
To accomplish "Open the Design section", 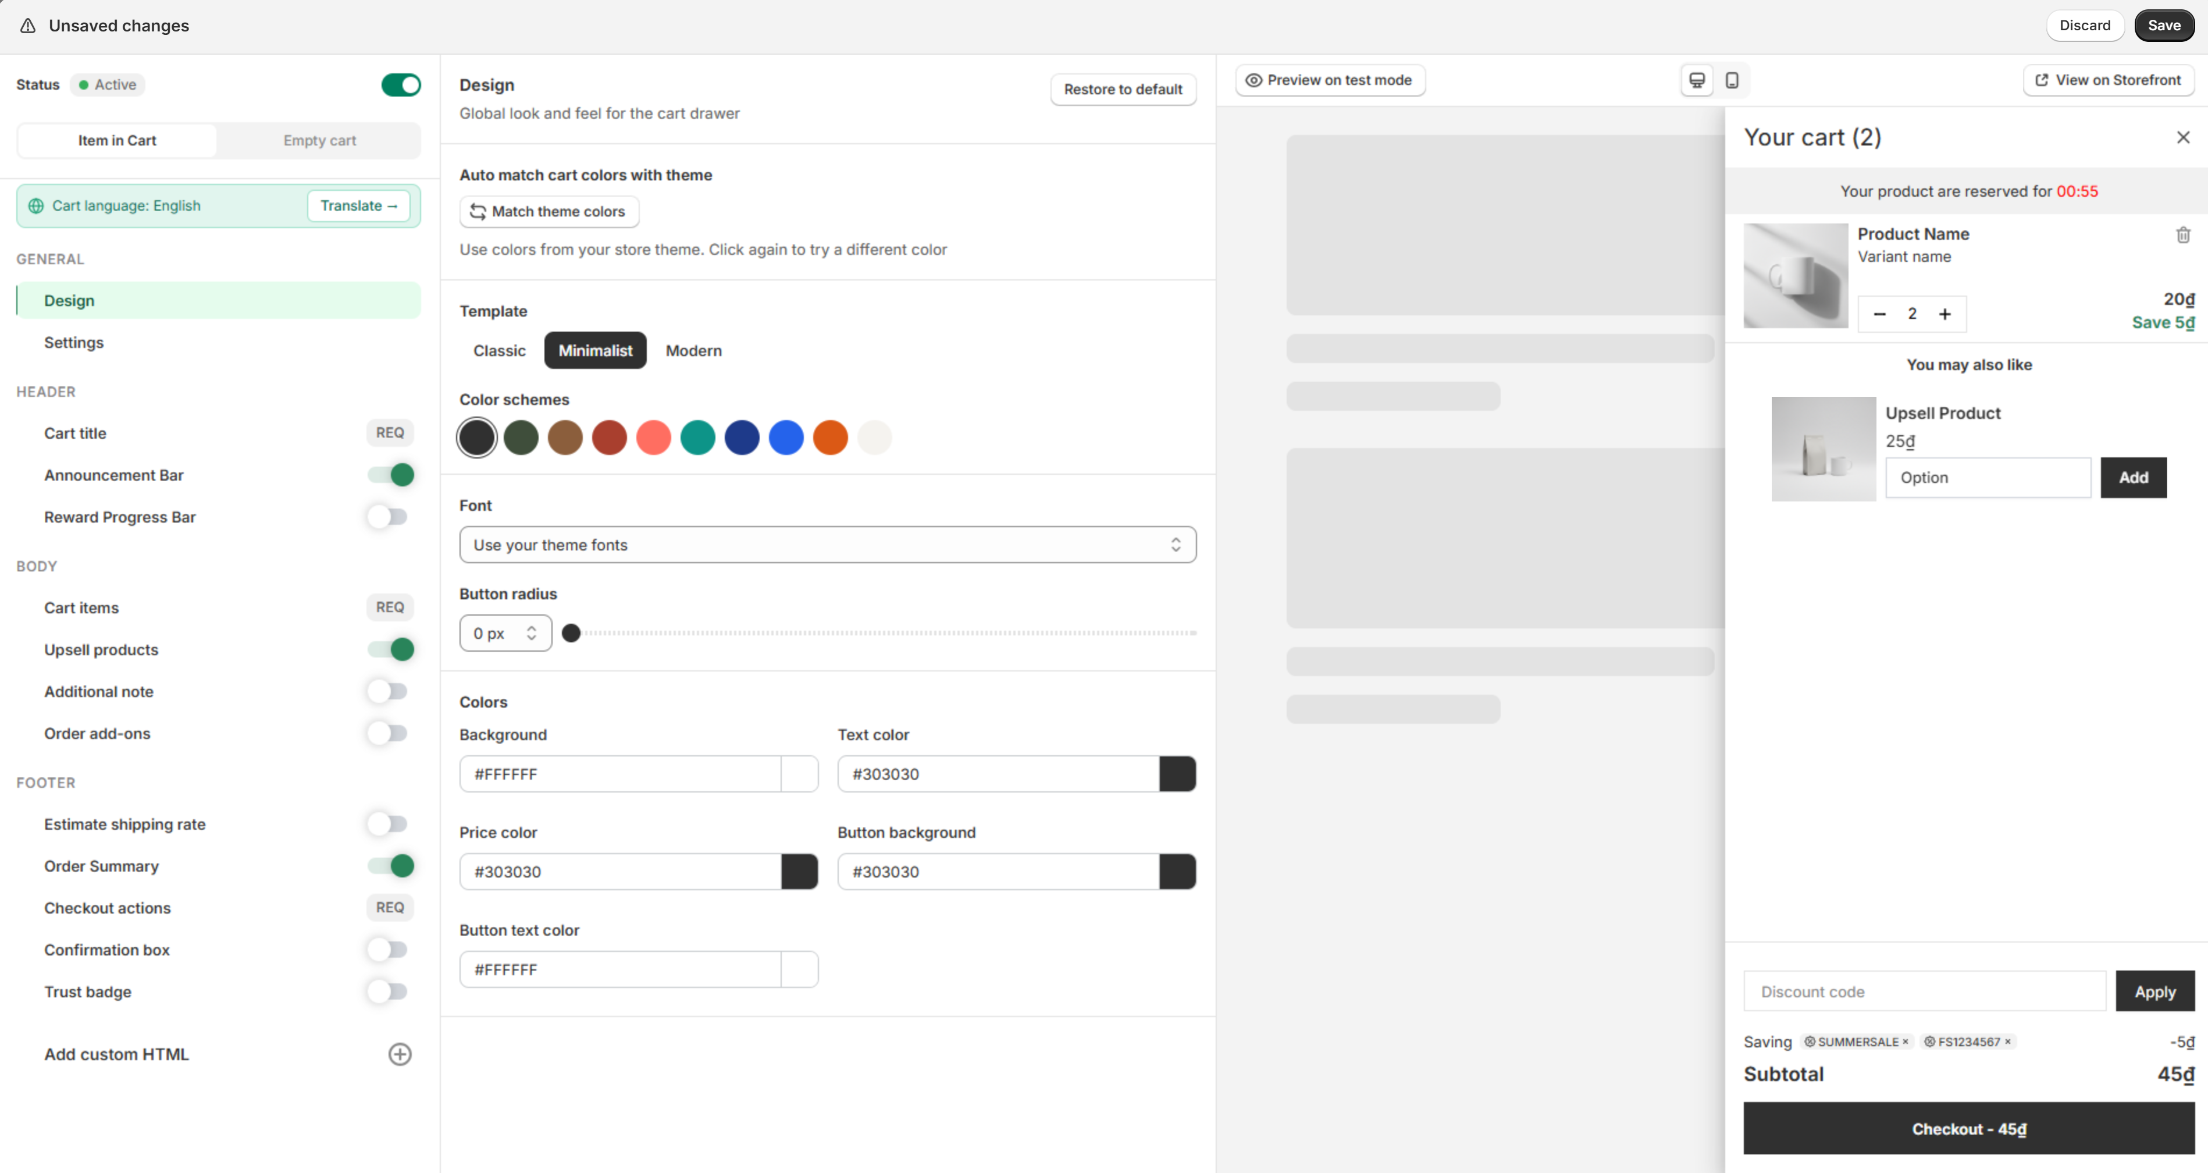I will point(219,301).
